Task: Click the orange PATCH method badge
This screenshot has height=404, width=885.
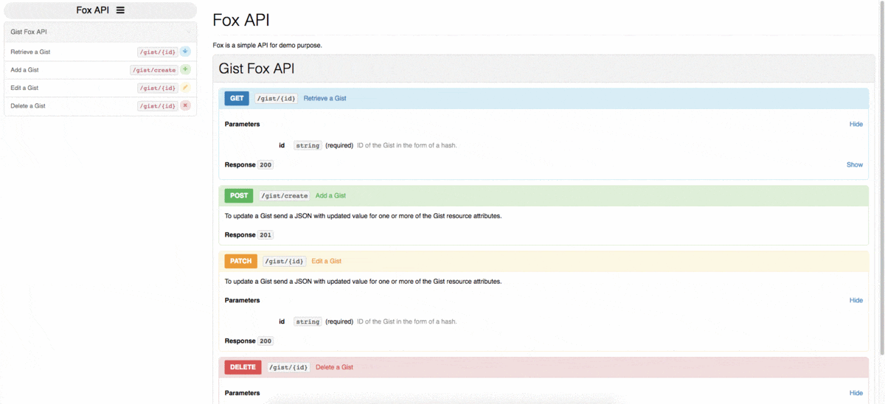Action: click(240, 261)
